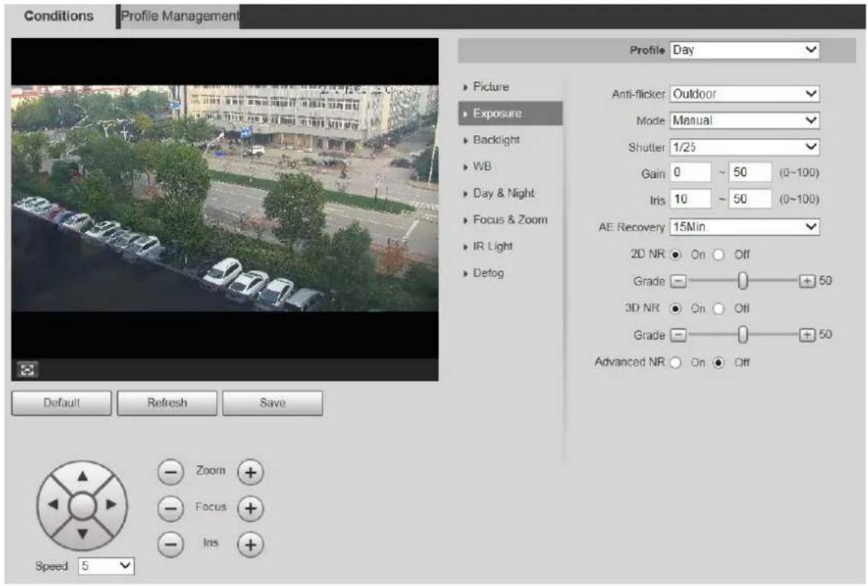
Task: Decrease 2D NR grade with minus
Action: point(678,281)
